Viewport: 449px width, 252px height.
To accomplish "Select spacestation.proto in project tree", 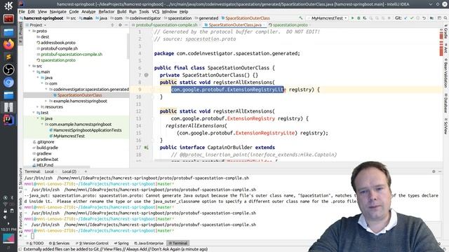I will tap(58, 60).
